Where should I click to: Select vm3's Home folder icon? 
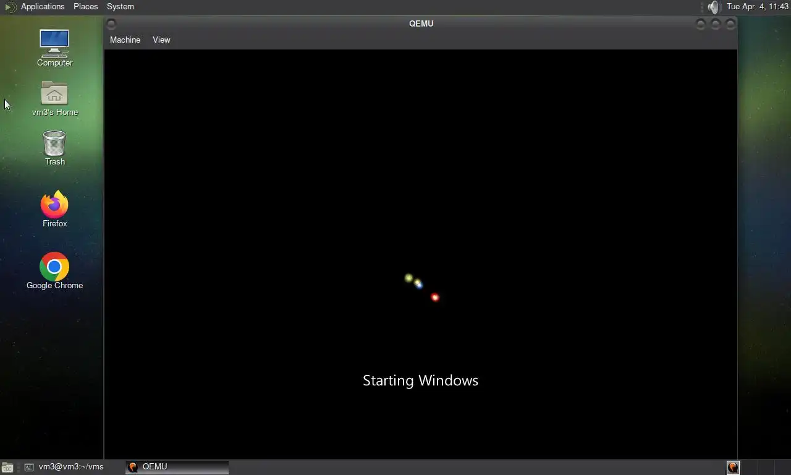click(54, 98)
